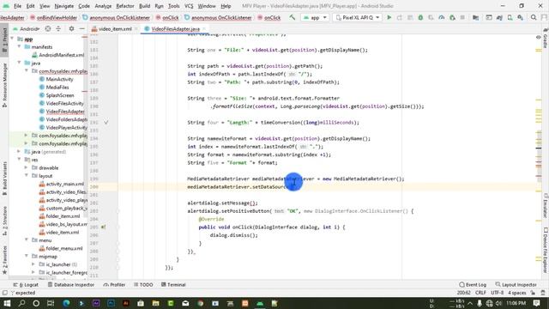This screenshot has width=549, height=309.
Task: Open the Navigate menu
Action: (x=64, y=6)
